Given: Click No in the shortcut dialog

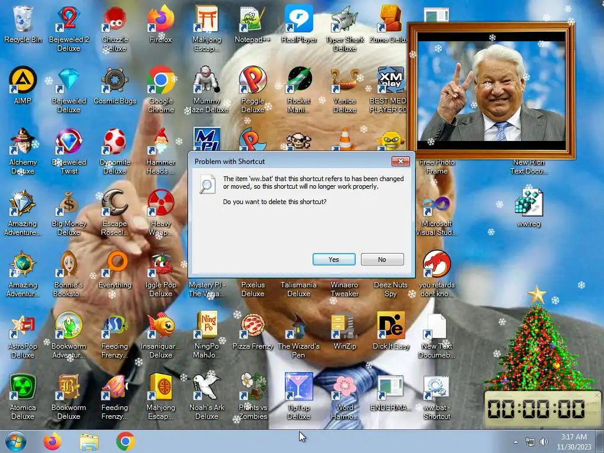Looking at the screenshot, I should [382, 260].
